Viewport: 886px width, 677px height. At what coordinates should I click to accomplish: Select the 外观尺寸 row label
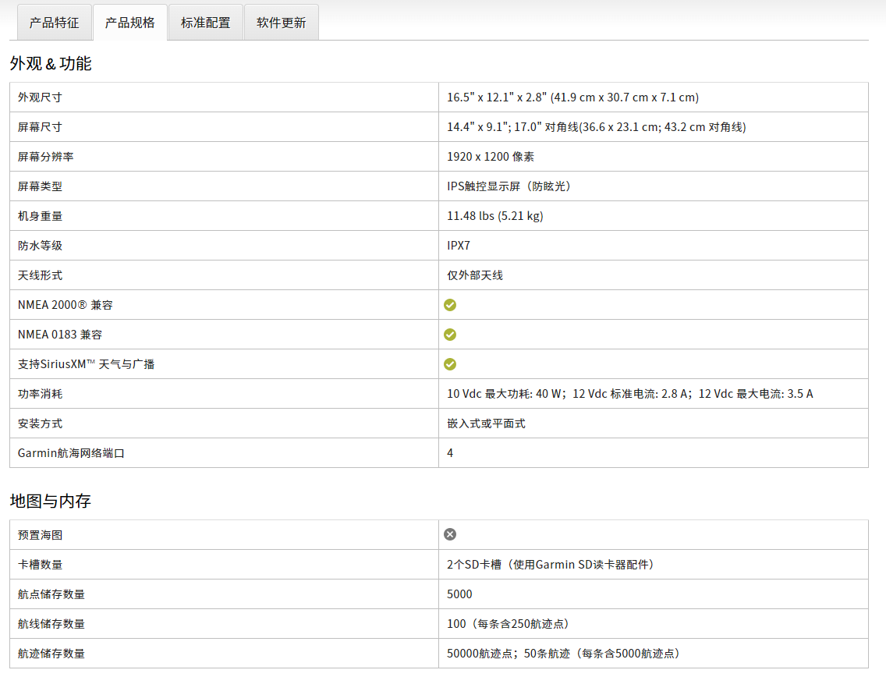click(x=40, y=97)
